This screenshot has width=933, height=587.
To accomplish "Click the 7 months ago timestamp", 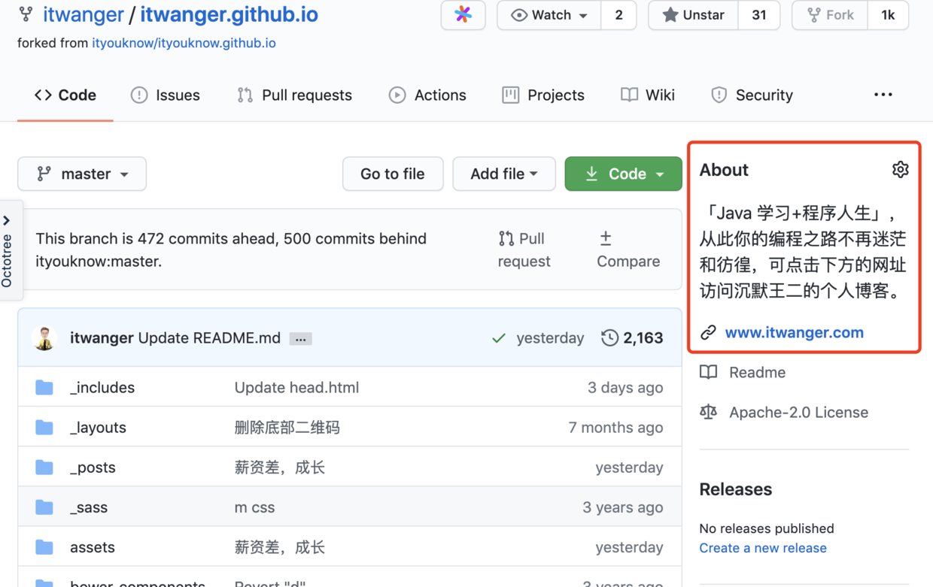I will point(616,428).
